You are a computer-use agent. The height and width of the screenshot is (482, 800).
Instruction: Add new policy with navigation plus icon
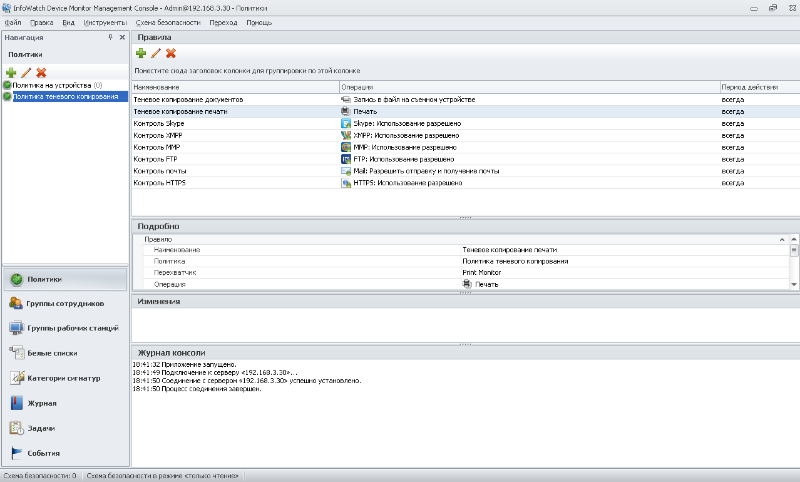[11, 73]
